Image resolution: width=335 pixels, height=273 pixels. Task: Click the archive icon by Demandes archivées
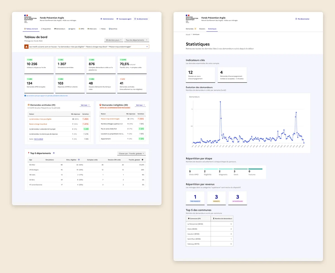(x=29, y=105)
